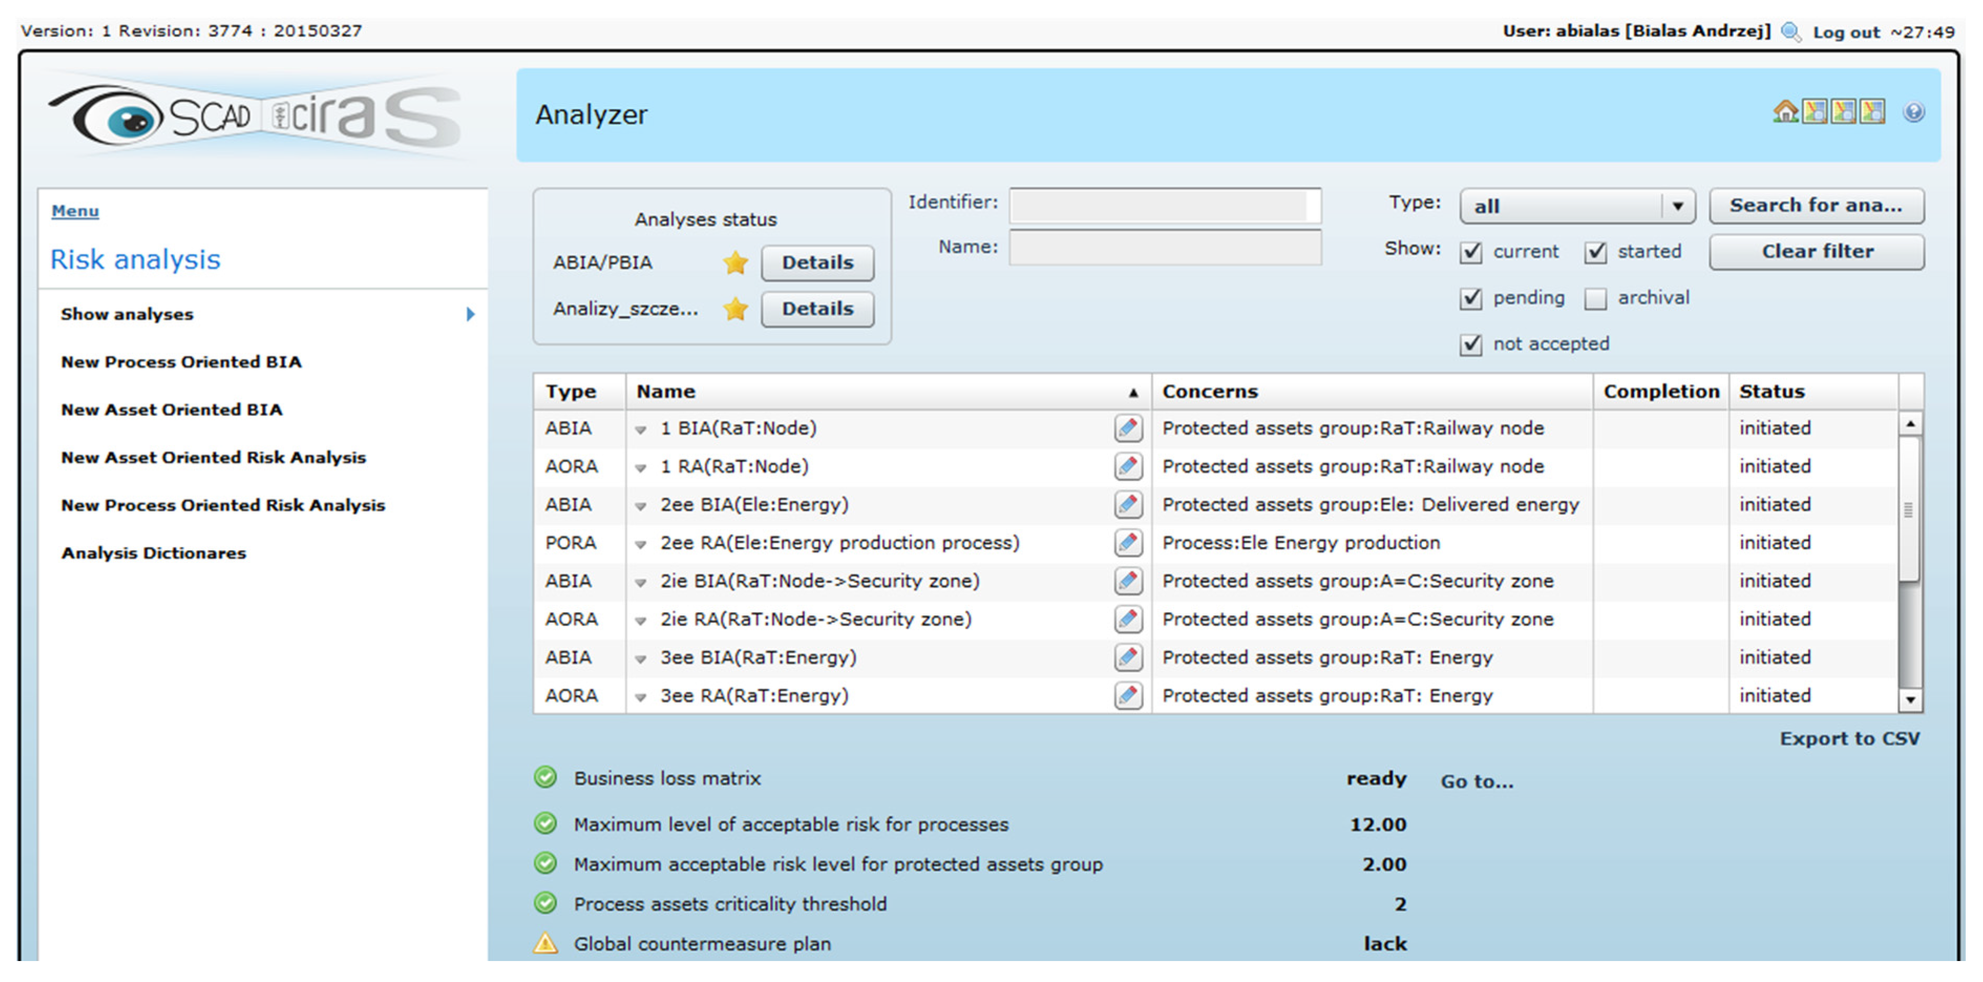
Task: Click the home icon in Analyzer header
Action: point(1785,112)
